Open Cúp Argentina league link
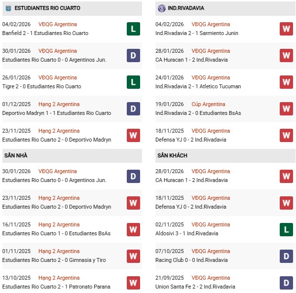The image size is (296, 293). tap(209, 104)
